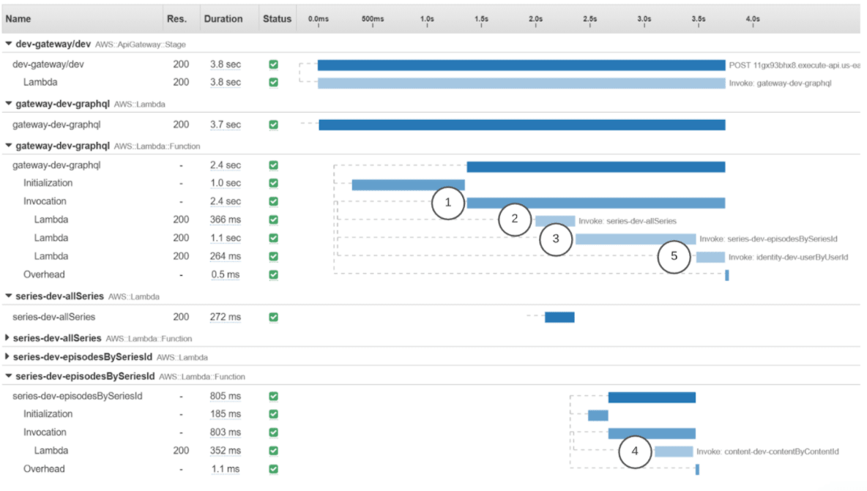The width and height of the screenshot is (867, 491).
Task: Expand series-dev-allSeries AWS::Lambda::Function group
Action: [x=7, y=337]
